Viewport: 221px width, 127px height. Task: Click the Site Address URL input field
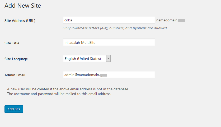[x=109, y=20]
